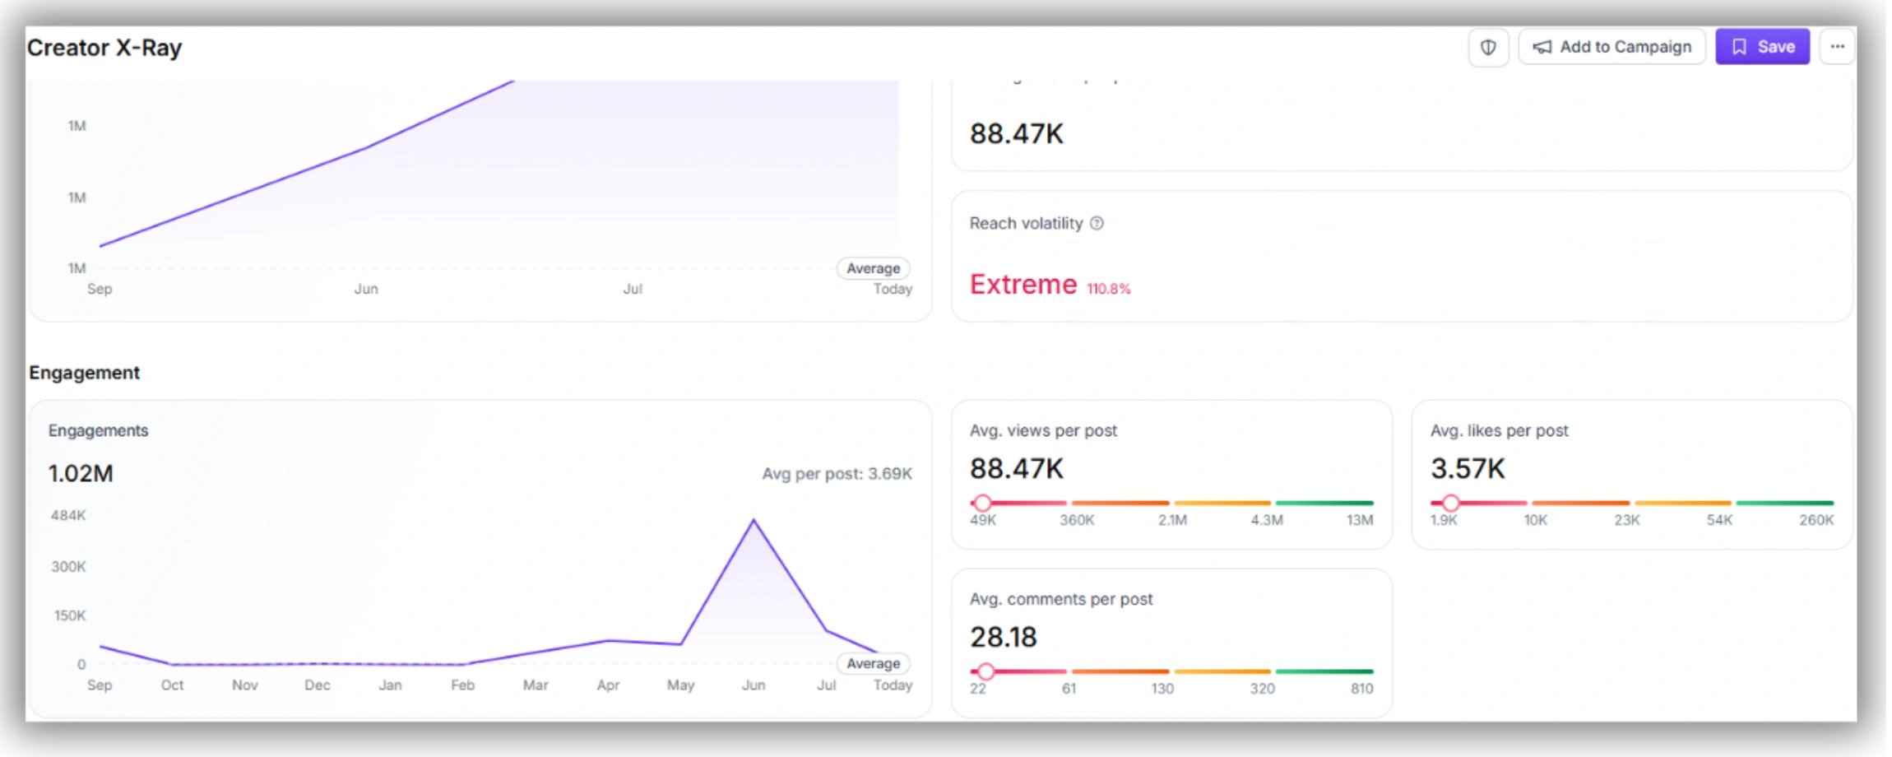The height and width of the screenshot is (757, 1892).
Task: Click Reach volatility info icon
Action: (x=1097, y=223)
